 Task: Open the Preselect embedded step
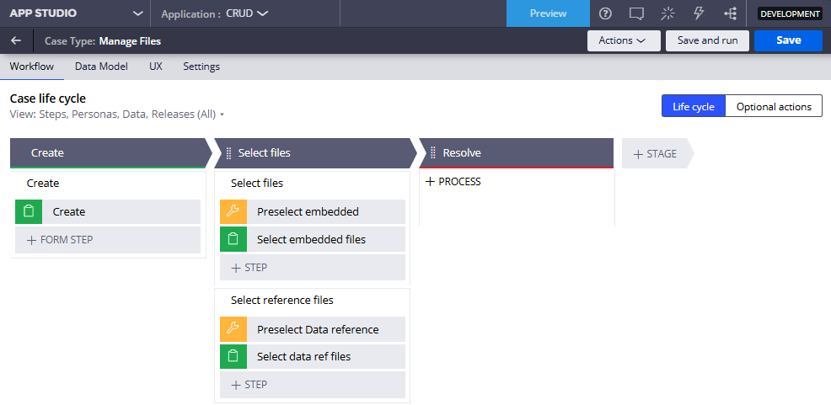313,212
